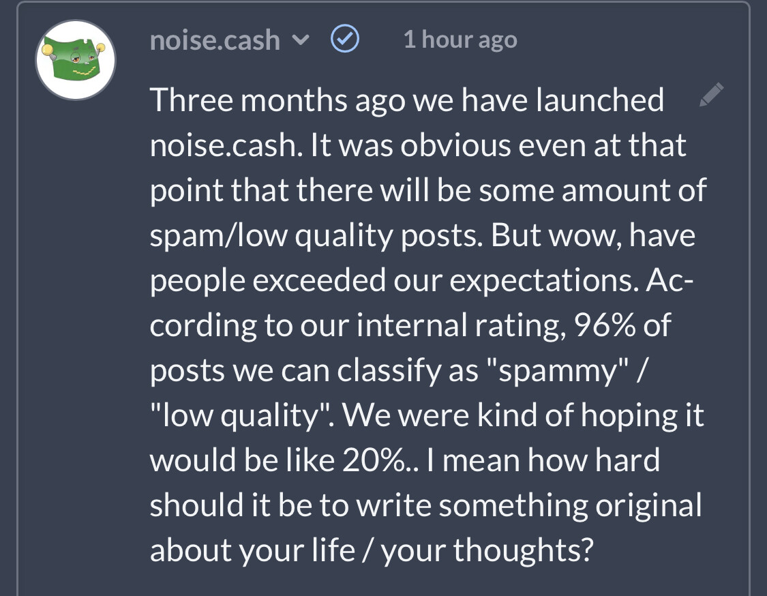
Task: Click the 'But wow, have' phrase
Action: (x=593, y=236)
